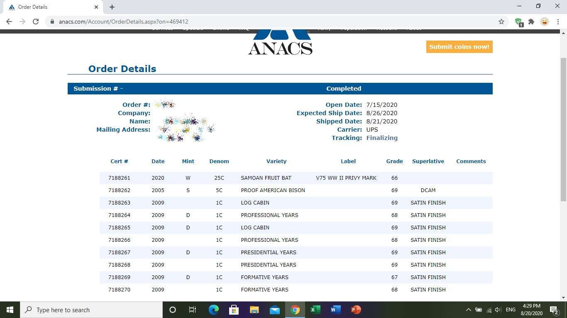The width and height of the screenshot is (567, 318).
Task: Select cert number 7188267
Action: (x=119, y=253)
